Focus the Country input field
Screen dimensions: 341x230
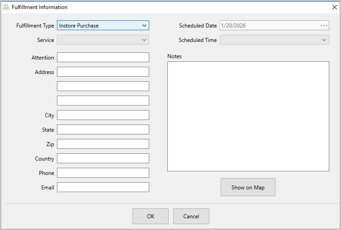point(103,158)
